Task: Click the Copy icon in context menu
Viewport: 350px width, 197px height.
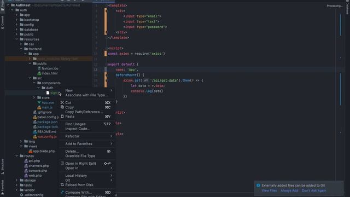Action: (62, 107)
